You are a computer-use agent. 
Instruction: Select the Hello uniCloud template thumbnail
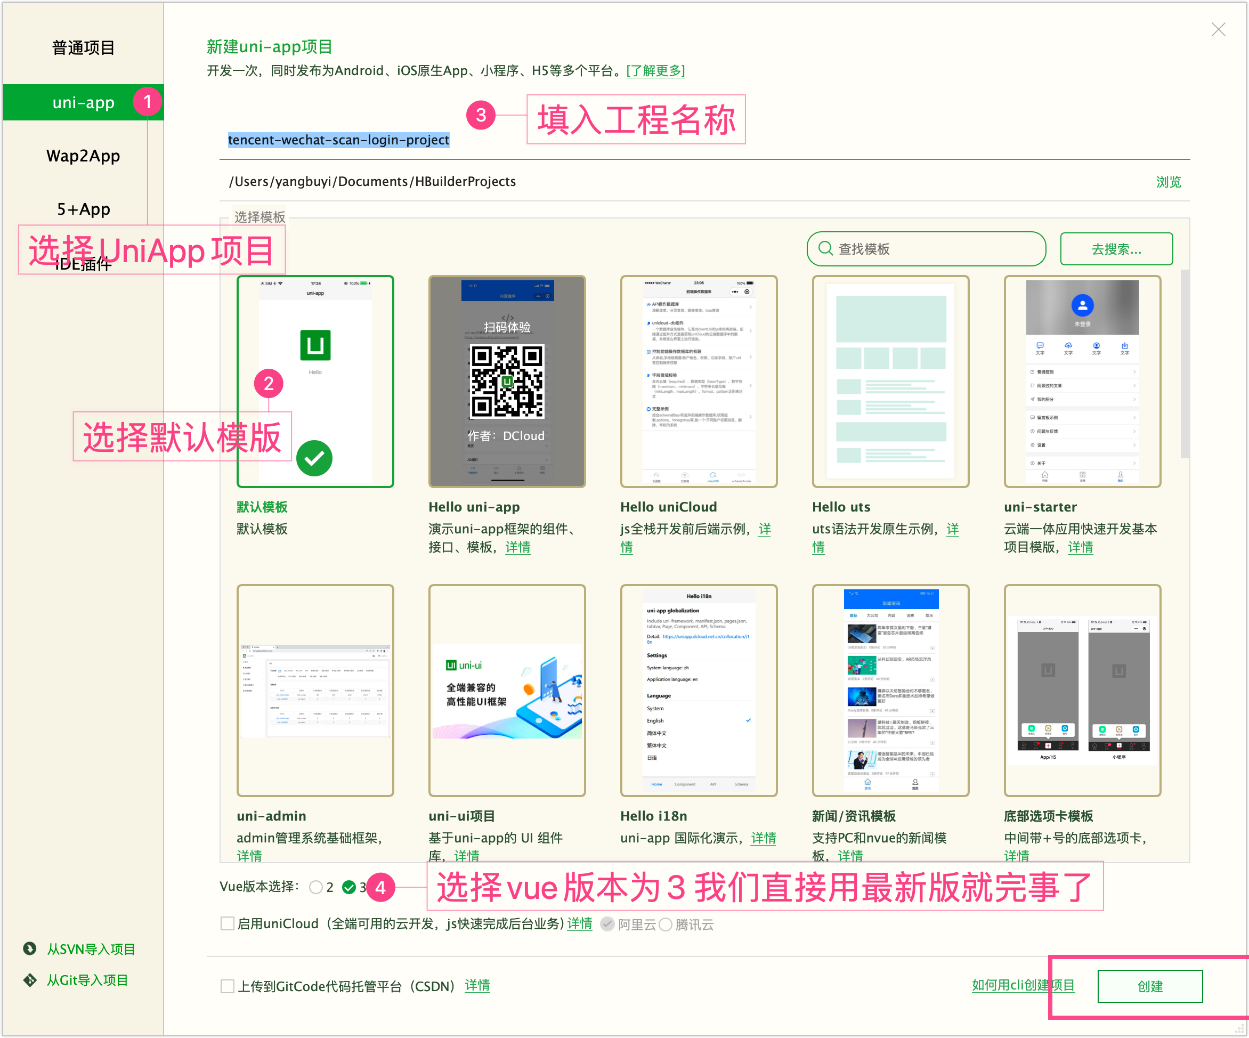coord(699,382)
